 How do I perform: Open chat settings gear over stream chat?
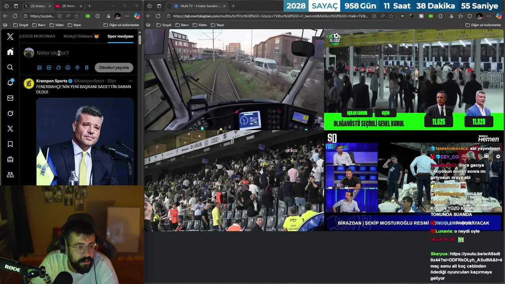[498, 156]
